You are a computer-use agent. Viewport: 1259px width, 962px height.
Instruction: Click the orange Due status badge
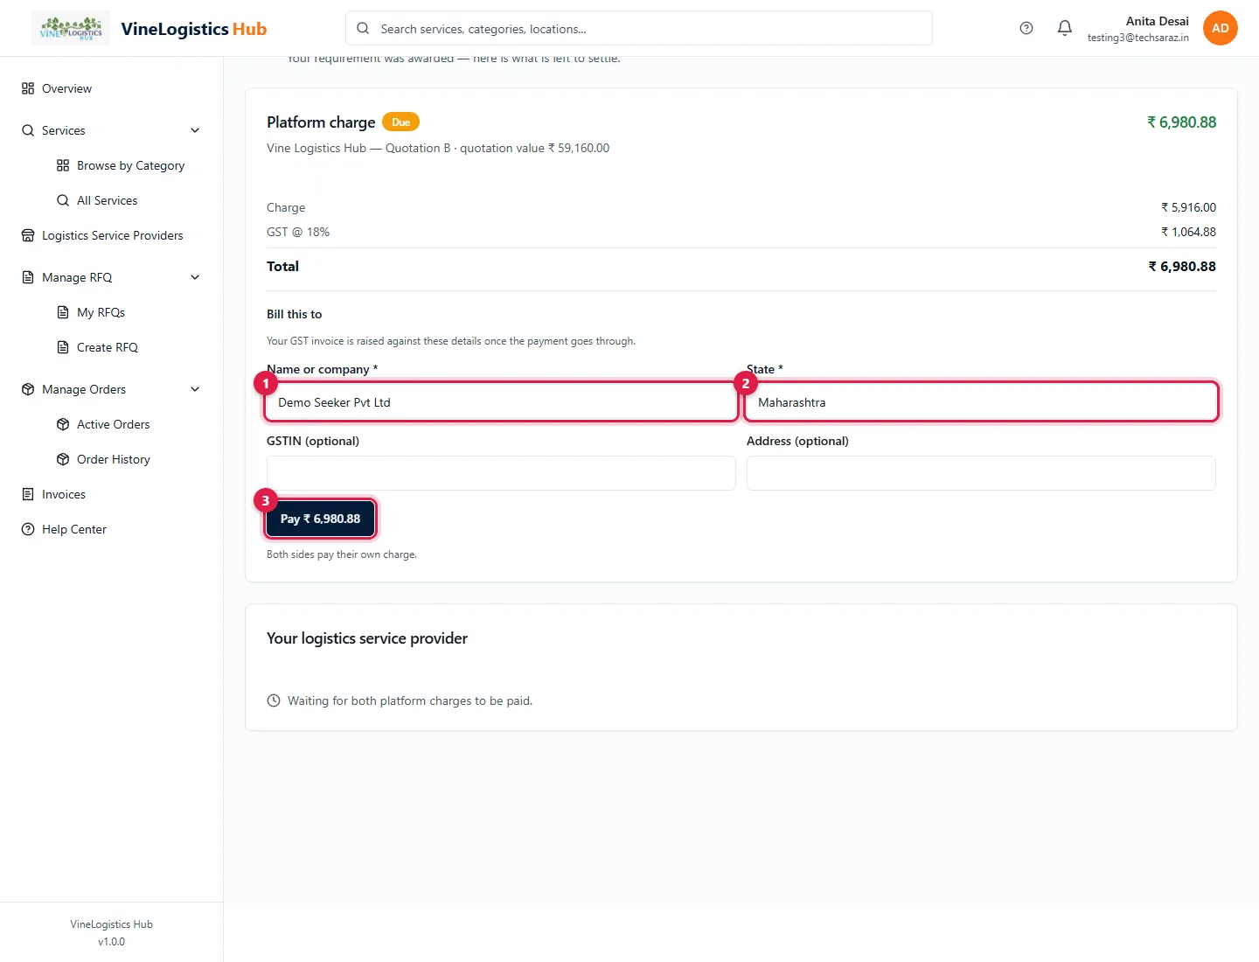point(400,122)
